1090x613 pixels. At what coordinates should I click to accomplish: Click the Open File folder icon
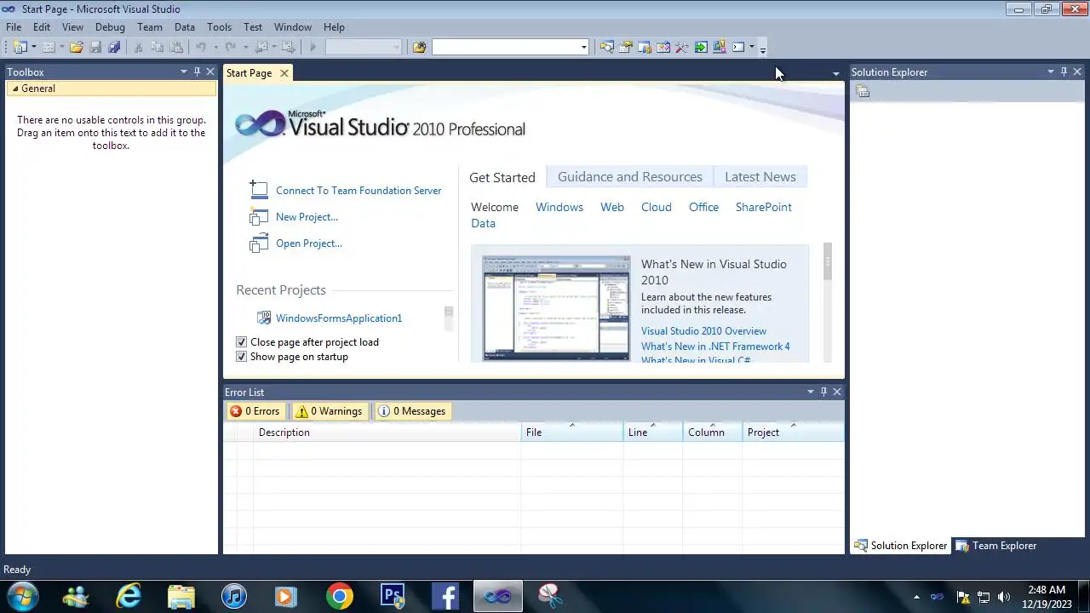(x=77, y=48)
